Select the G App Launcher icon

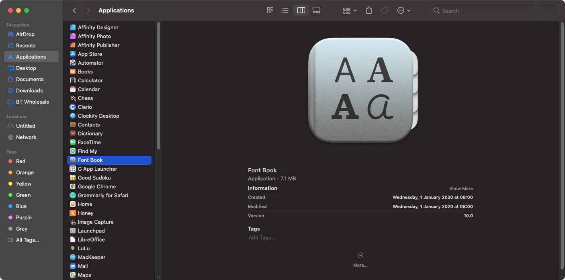[x=73, y=169]
